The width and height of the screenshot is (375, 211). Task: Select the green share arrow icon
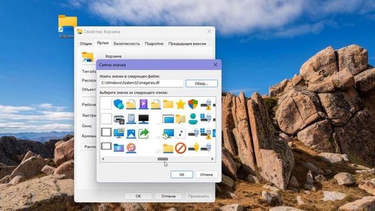144,134
